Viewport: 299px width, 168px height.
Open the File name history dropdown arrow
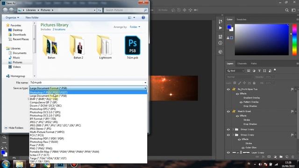[145, 83]
